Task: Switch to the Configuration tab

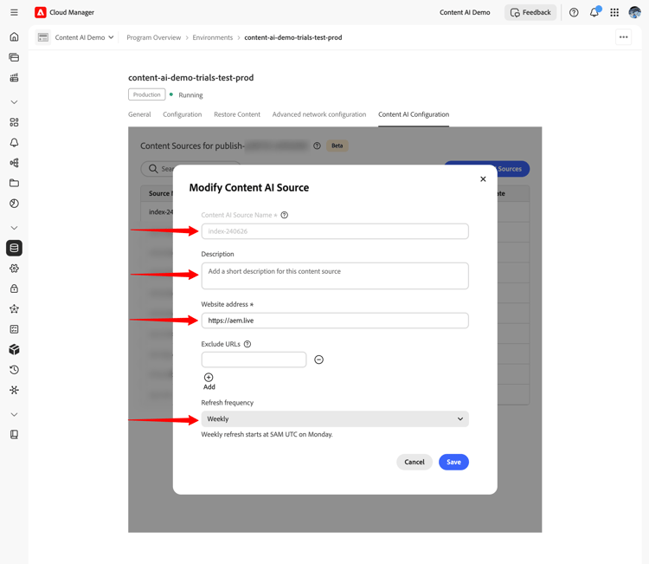Action: 182,114
